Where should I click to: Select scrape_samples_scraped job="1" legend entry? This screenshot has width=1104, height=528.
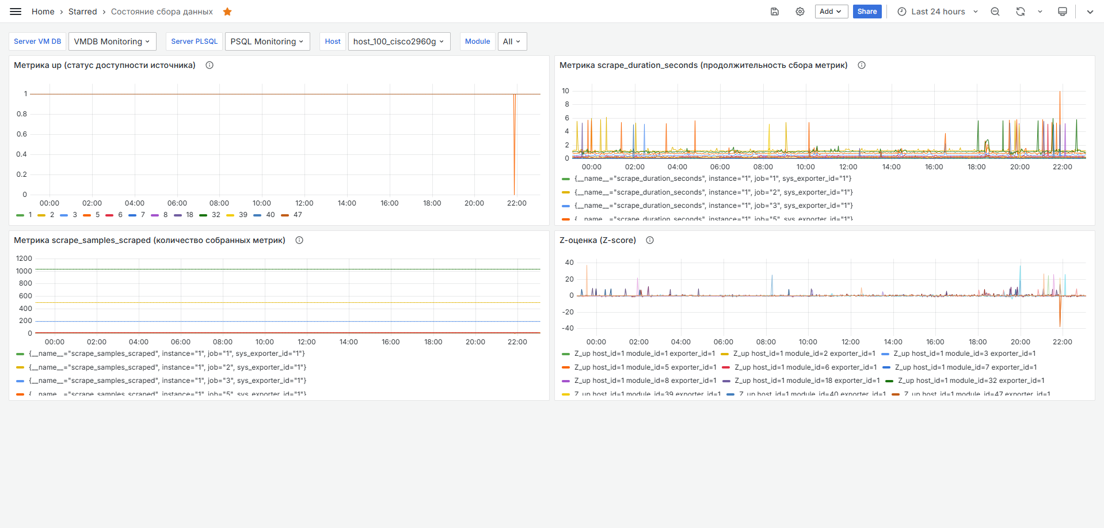[x=167, y=354]
